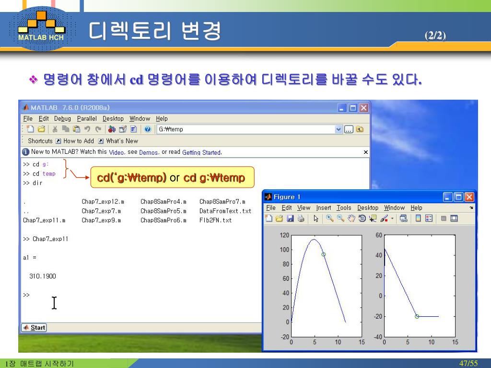491x368 pixels.
Task: Open Desktop menu in MATLAB window
Action: [113, 119]
